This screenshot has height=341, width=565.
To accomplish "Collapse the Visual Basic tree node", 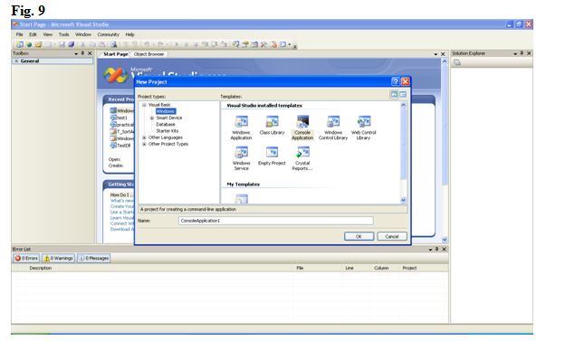I will click(x=144, y=105).
